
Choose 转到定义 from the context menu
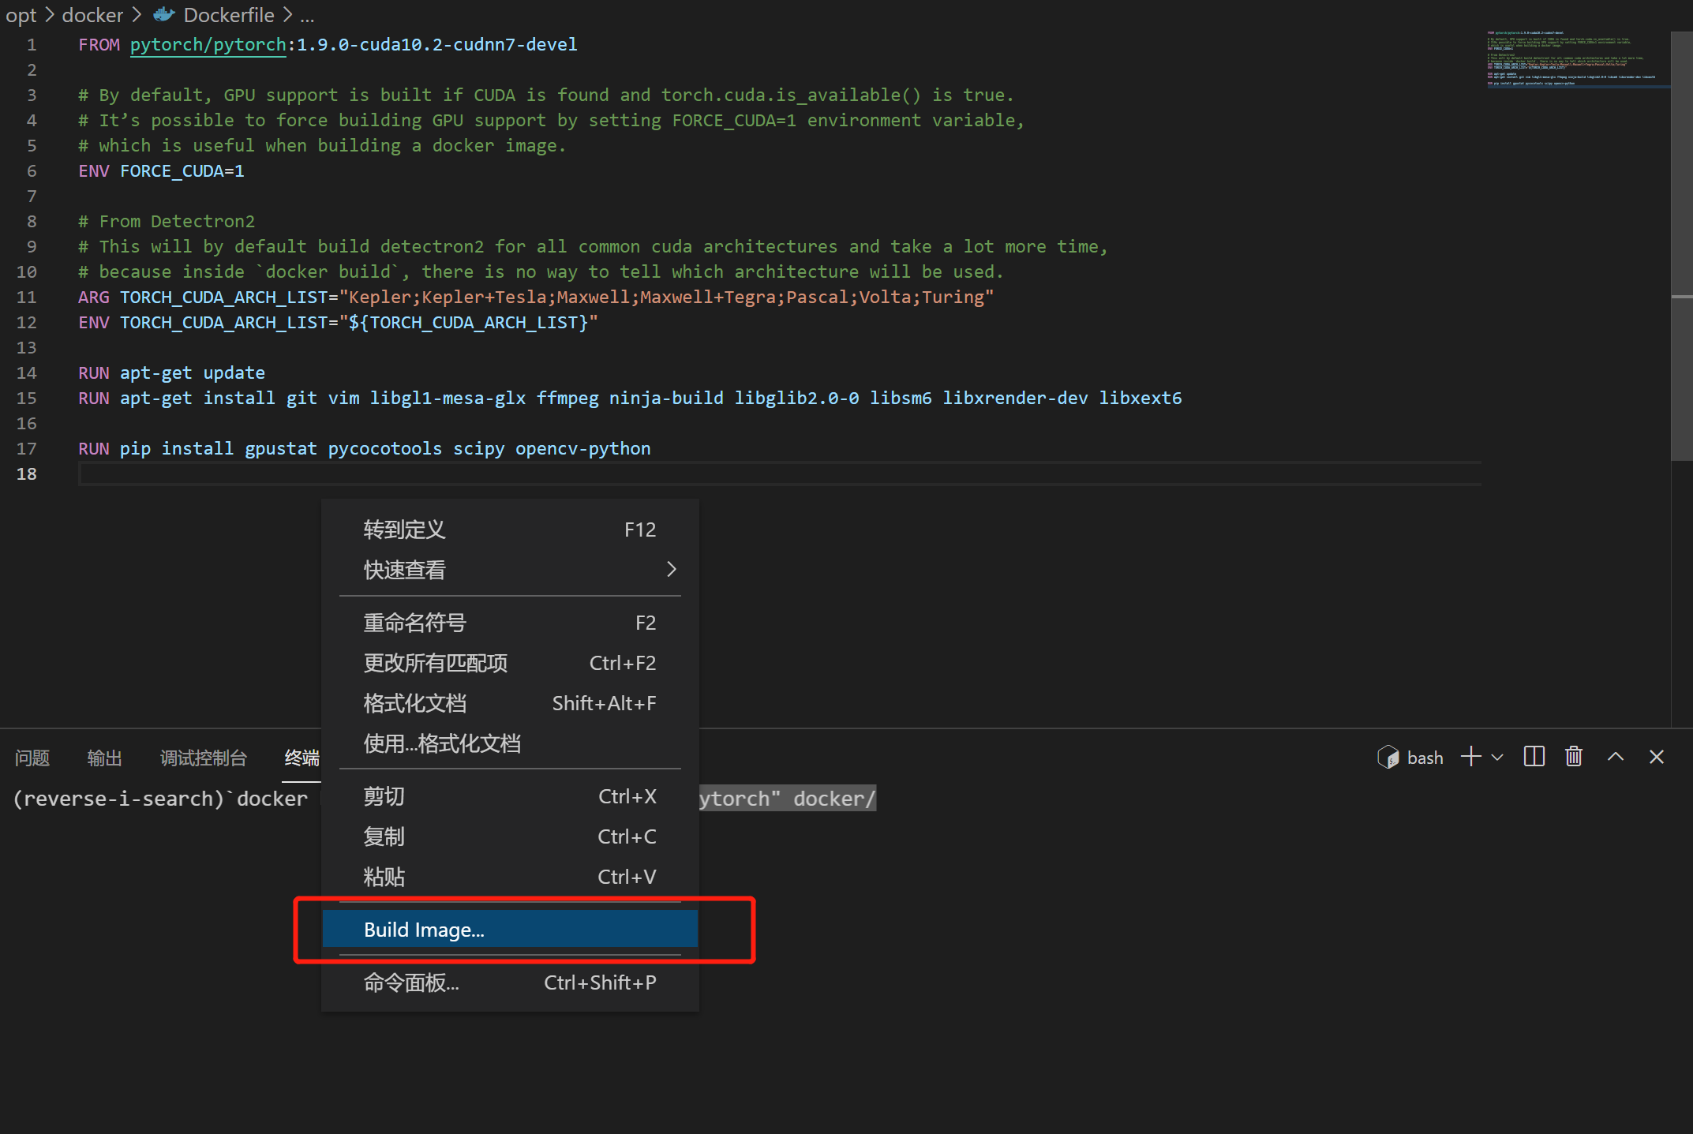(404, 530)
